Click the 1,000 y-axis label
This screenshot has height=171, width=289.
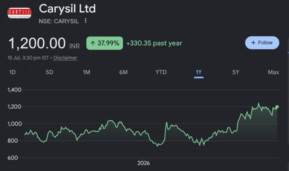[x=14, y=124]
